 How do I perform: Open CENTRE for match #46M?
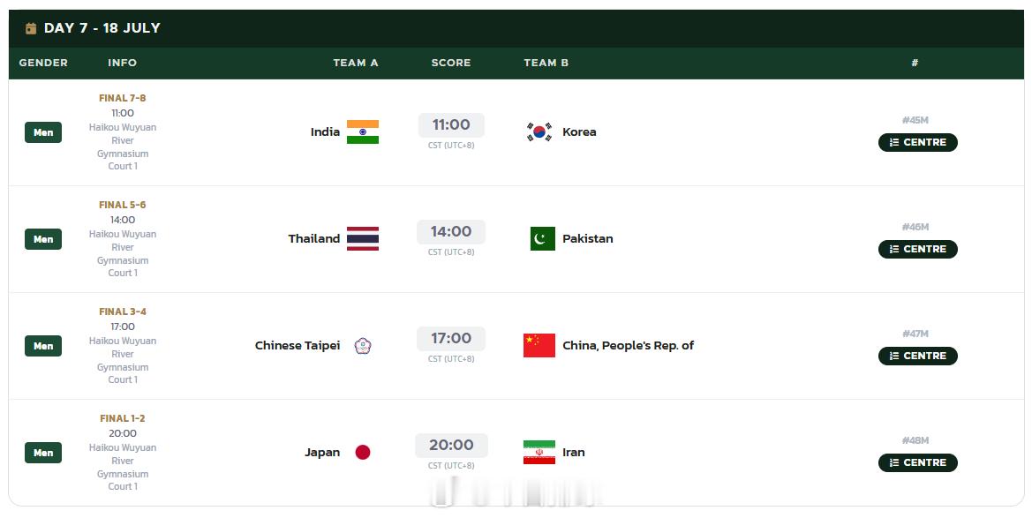point(917,249)
